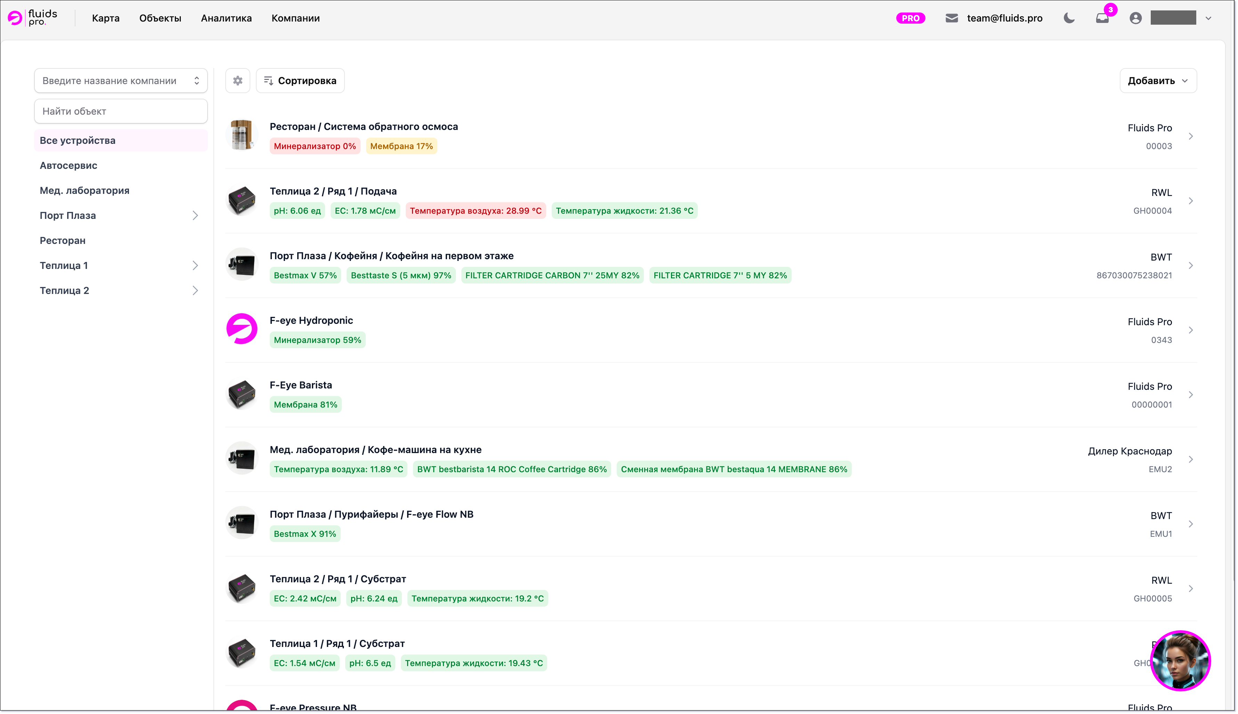Click the reverse osmosis system device image
Screen dimensions: 1238x714
241,135
